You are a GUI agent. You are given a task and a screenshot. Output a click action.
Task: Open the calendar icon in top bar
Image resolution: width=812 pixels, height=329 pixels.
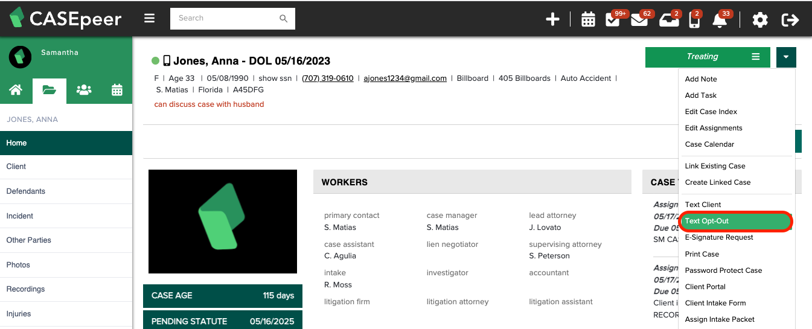pyautogui.click(x=588, y=20)
